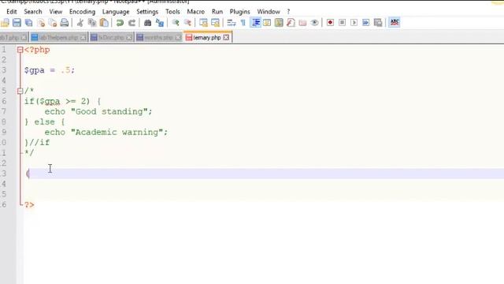Open the Encoding menu

[82, 12]
